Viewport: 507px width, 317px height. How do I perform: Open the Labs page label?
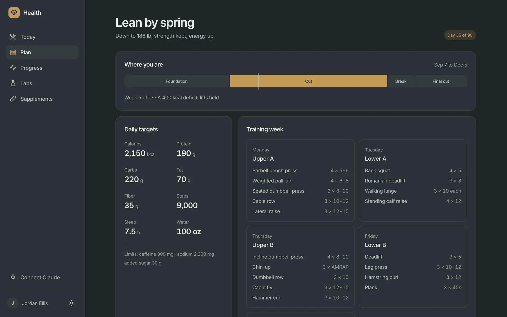pos(26,83)
